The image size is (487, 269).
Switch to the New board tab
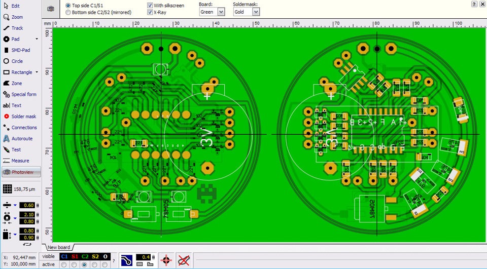[x=59, y=247]
